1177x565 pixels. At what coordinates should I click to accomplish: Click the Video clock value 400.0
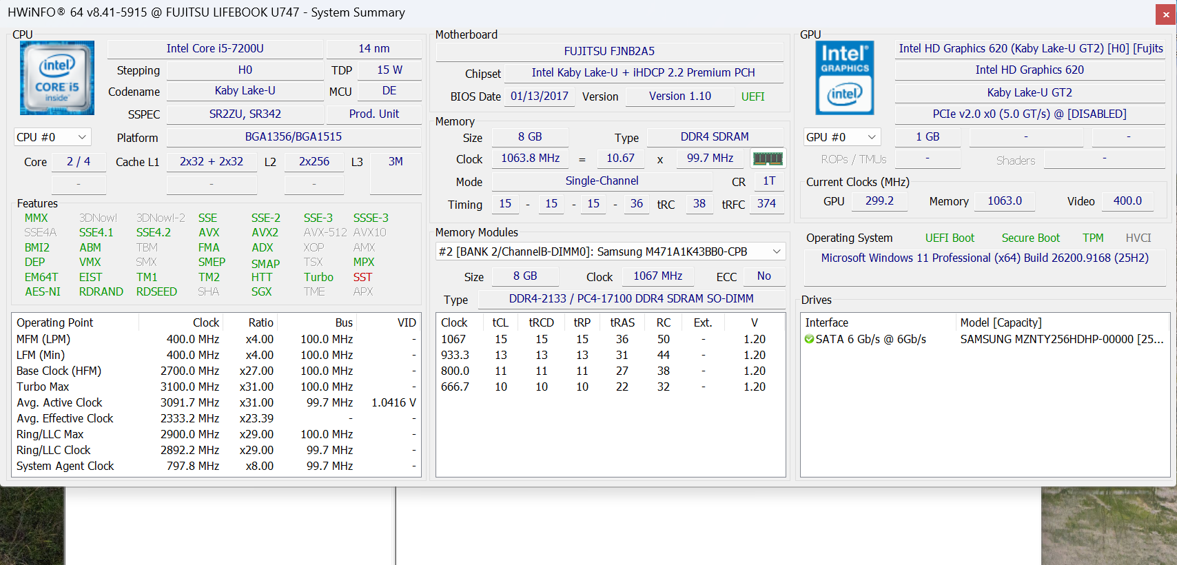(x=1127, y=201)
